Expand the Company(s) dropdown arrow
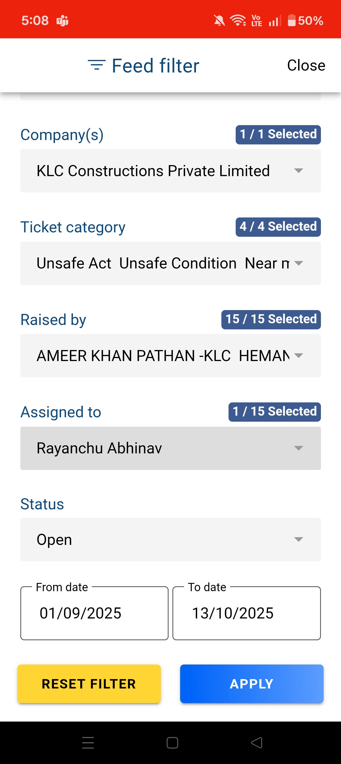341x764 pixels. pos(298,171)
